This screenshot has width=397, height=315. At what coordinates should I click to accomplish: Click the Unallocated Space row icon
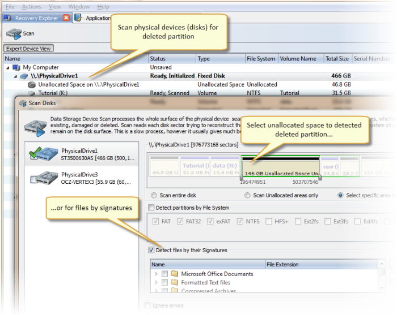point(32,85)
